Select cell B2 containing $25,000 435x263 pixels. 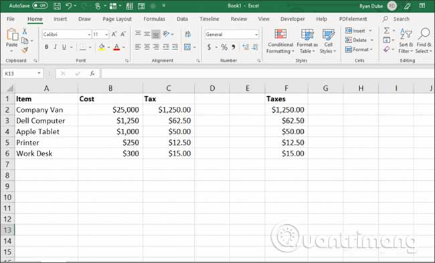pos(110,109)
